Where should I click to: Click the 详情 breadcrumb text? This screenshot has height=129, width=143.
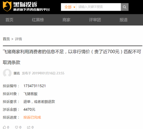click(18, 39)
